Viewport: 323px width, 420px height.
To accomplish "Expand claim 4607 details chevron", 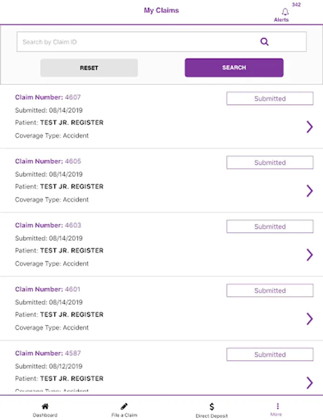I will 309,126.
